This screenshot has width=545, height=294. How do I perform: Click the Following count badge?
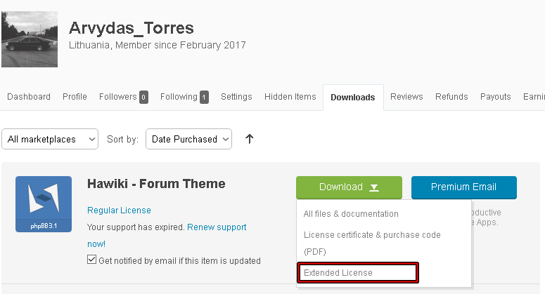(205, 97)
